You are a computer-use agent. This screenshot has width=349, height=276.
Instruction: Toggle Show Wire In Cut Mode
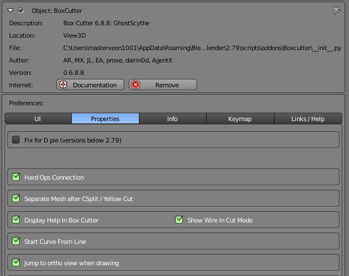180,220
